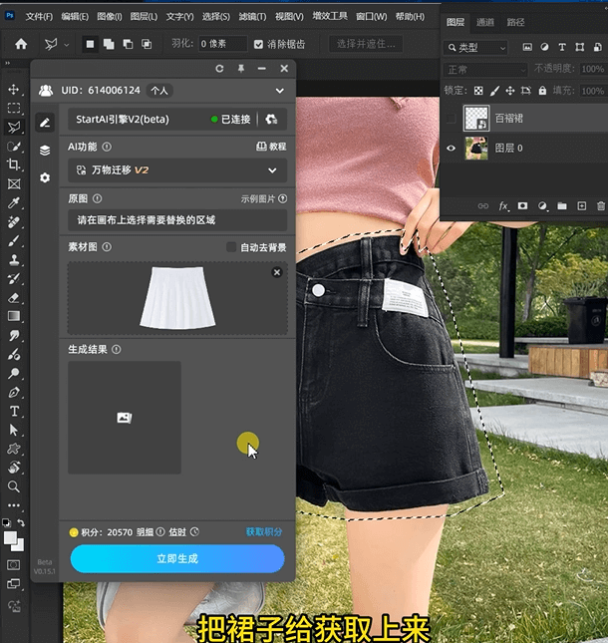The height and width of the screenshot is (643, 608).
Task: Select the Clone Stamp tool
Action: (14, 259)
